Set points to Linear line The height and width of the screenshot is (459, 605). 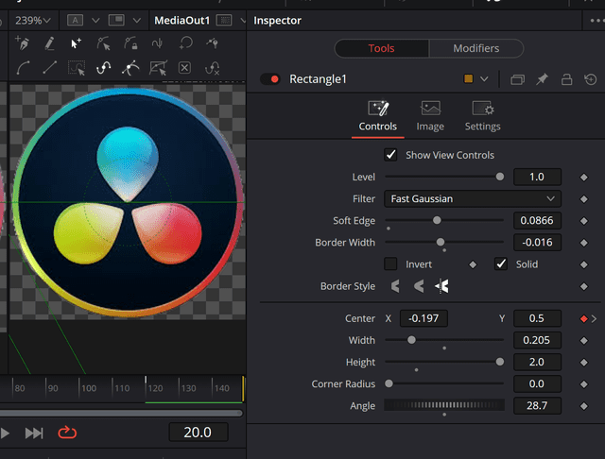point(50,68)
